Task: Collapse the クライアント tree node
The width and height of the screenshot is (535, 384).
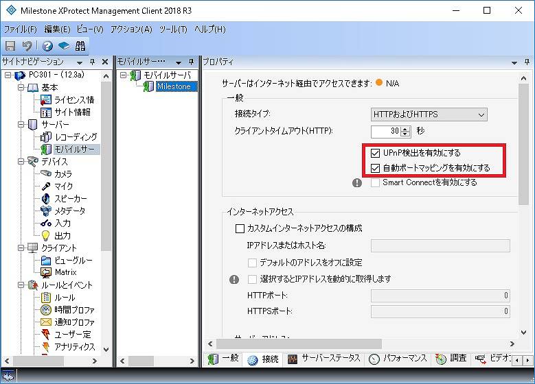Action: point(21,248)
